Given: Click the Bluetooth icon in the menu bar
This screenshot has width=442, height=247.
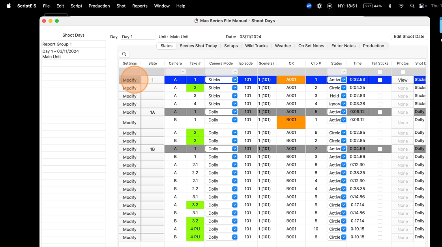Looking at the screenshot, I should point(390,6).
